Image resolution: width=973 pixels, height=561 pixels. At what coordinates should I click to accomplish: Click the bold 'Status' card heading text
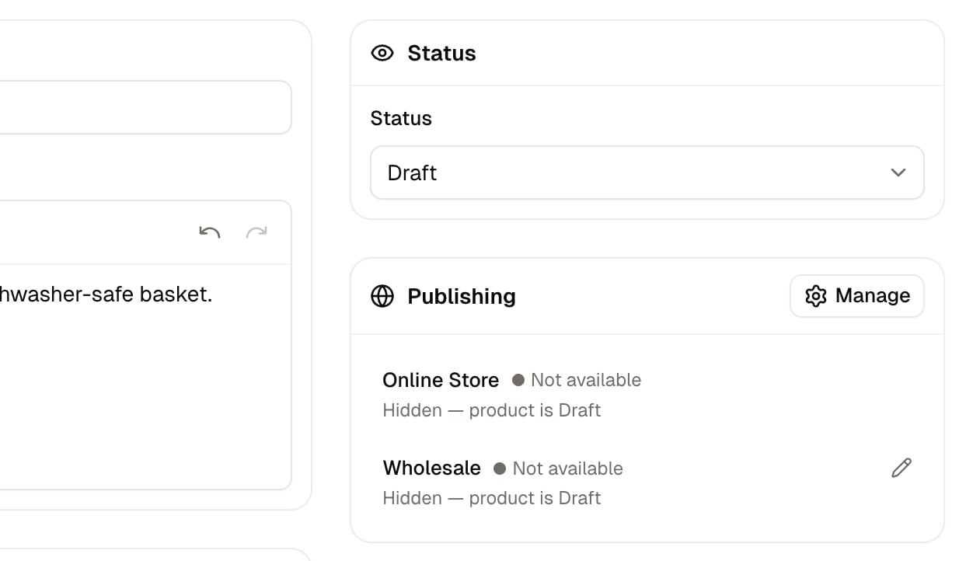(x=441, y=53)
